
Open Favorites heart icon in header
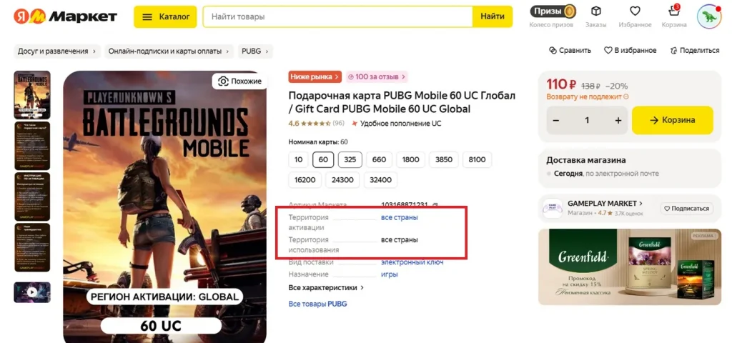point(635,11)
